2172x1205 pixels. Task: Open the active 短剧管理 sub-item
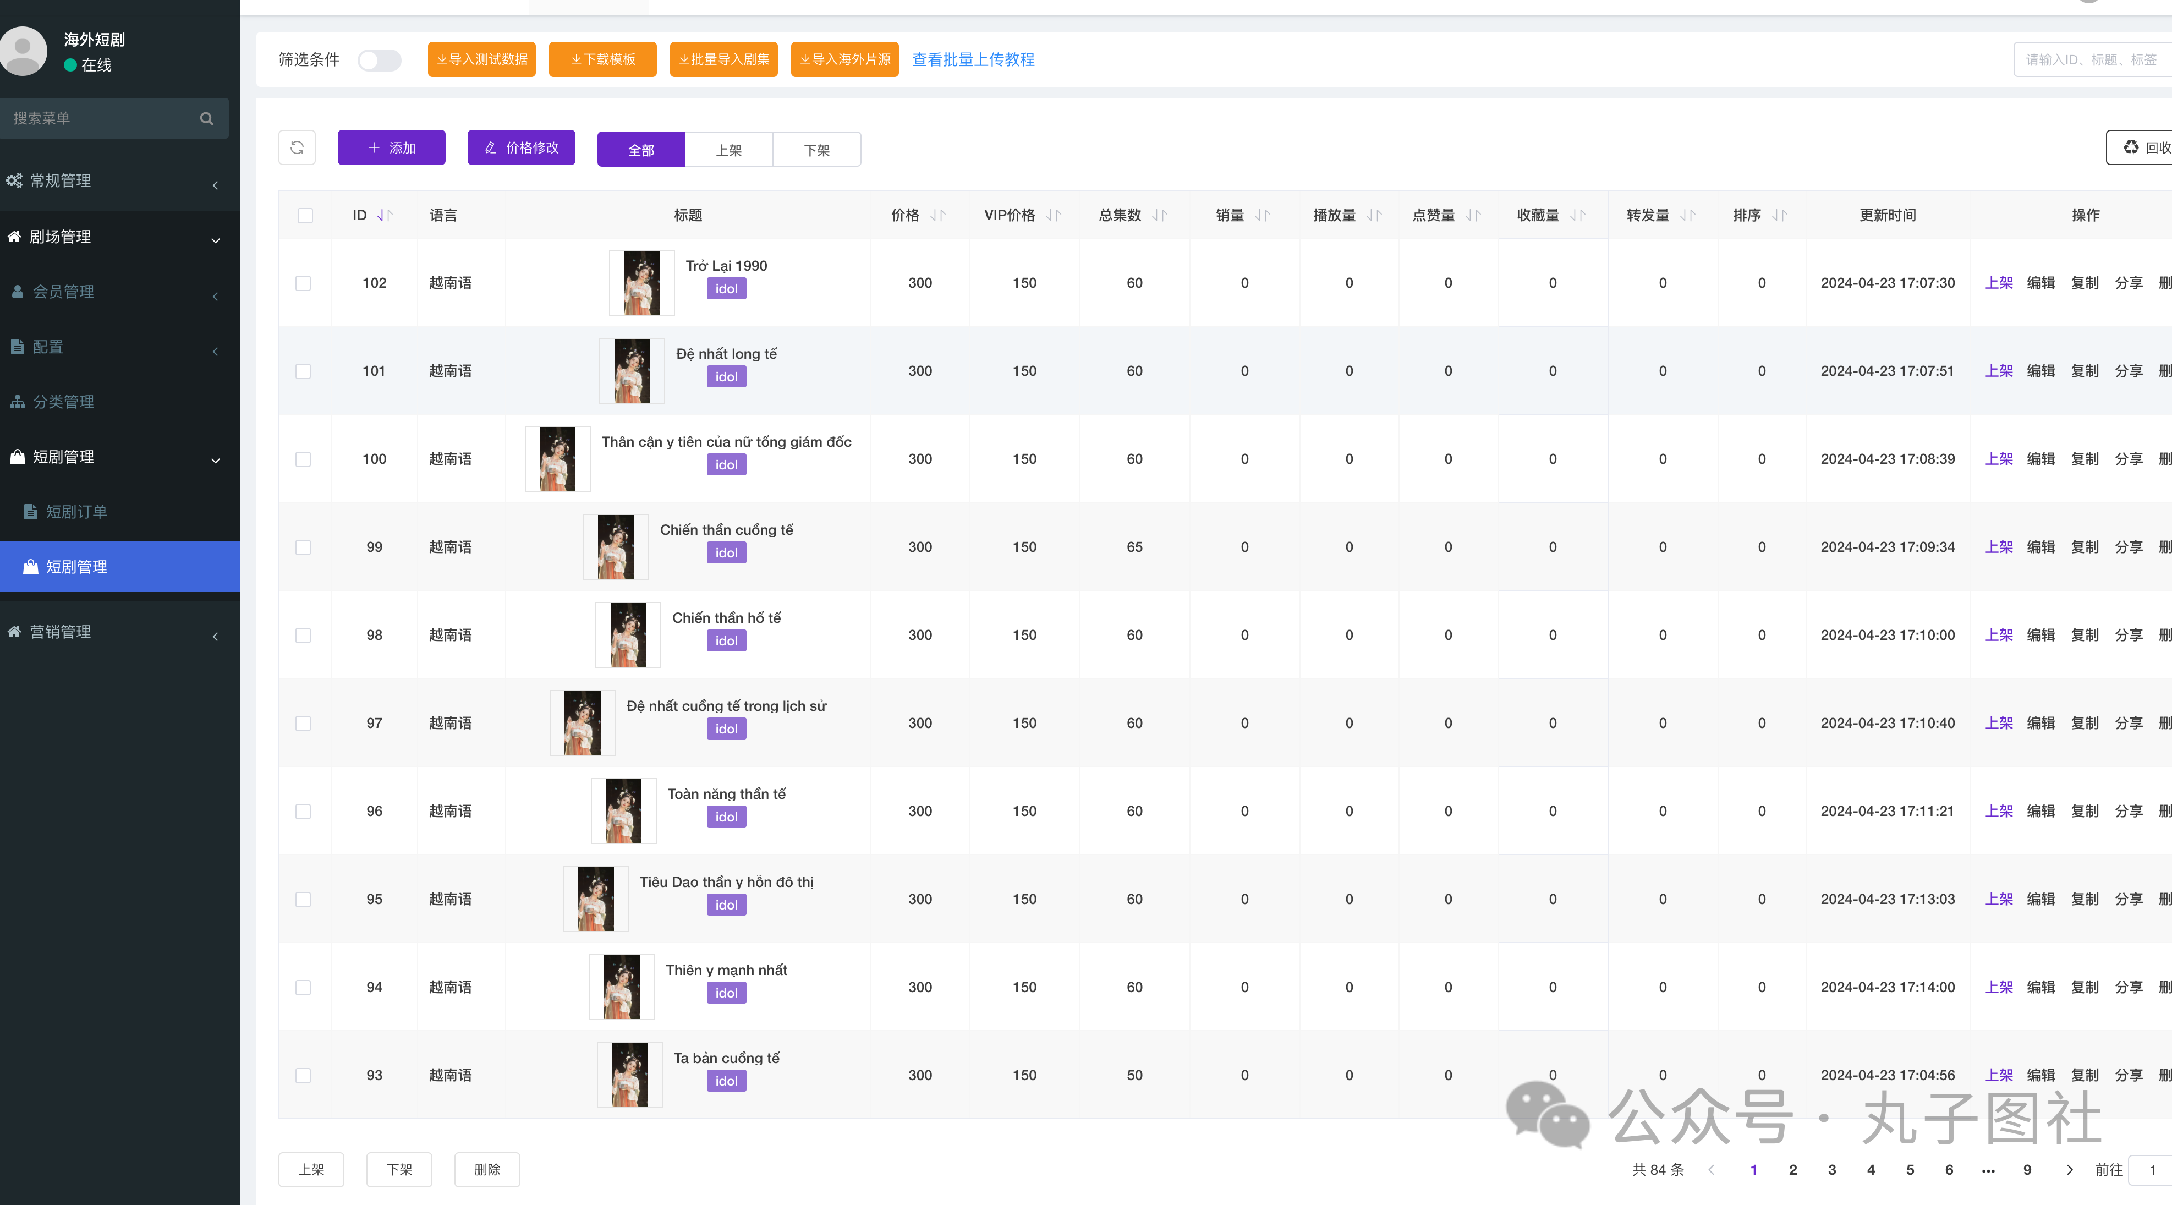120,567
